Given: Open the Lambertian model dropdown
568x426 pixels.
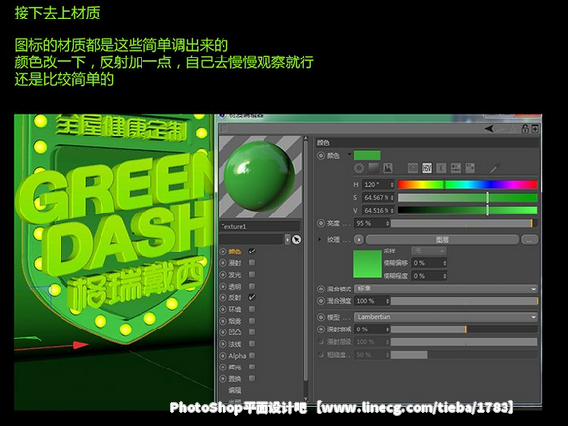Looking at the screenshot, I should 446,317.
